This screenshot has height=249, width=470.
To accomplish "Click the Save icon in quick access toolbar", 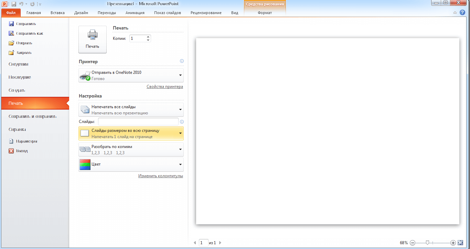I will point(14,4).
